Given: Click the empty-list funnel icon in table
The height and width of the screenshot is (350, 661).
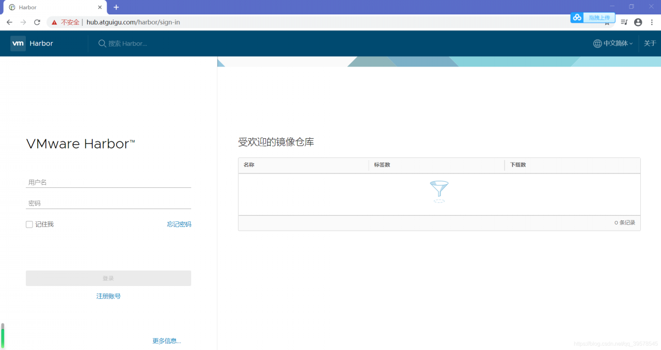Looking at the screenshot, I should click(439, 192).
